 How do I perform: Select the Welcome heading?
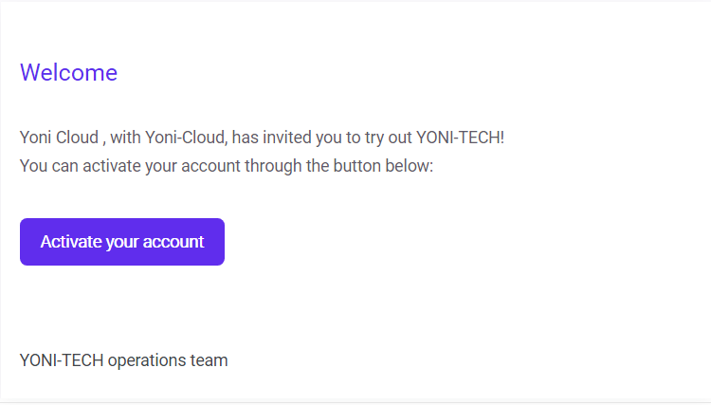(x=68, y=73)
